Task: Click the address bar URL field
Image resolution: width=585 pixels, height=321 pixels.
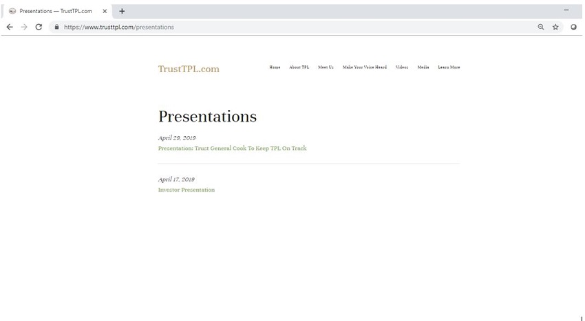Action: pyautogui.click(x=275, y=27)
